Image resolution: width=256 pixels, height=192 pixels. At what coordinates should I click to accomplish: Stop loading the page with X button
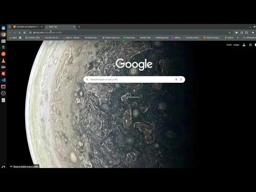pyautogui.click(x=20, y=33)
